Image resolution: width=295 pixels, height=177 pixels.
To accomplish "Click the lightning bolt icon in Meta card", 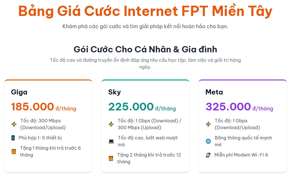I will point(208,124).
